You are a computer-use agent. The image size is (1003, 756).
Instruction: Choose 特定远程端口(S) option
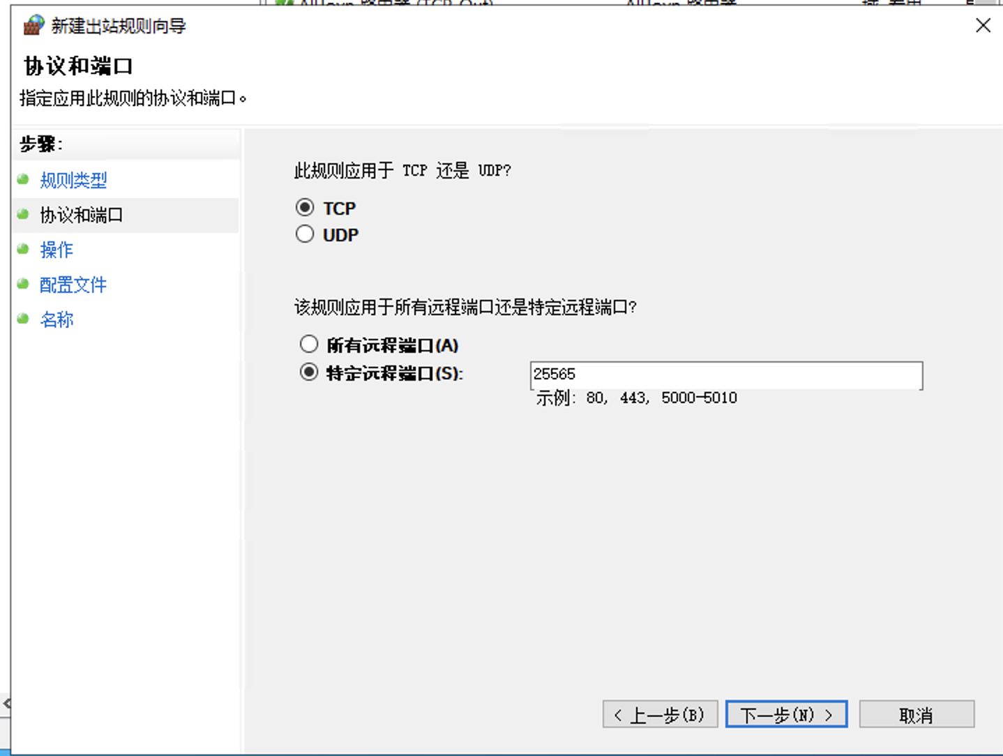click(309, 372)
